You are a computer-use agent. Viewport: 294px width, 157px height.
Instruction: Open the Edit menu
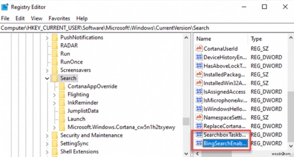tap(20, 18)
